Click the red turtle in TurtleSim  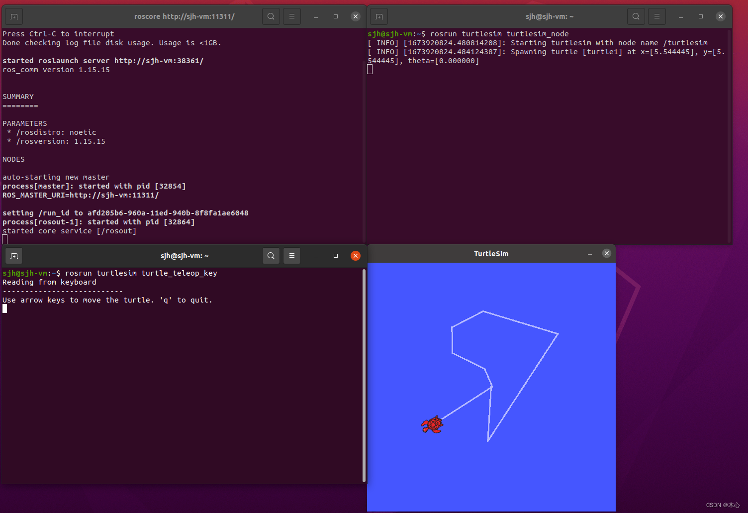[432, 425]
